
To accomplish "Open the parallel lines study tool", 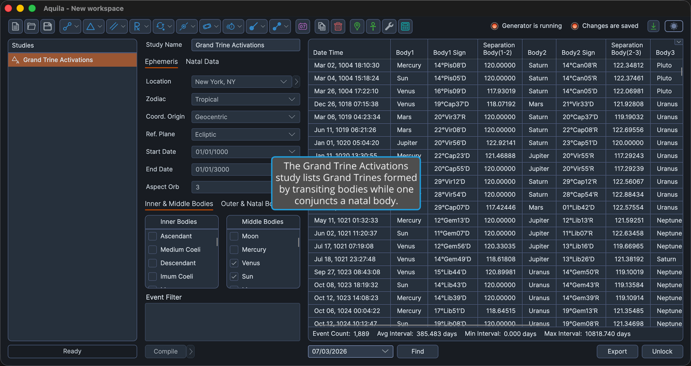I will (117, 26).
